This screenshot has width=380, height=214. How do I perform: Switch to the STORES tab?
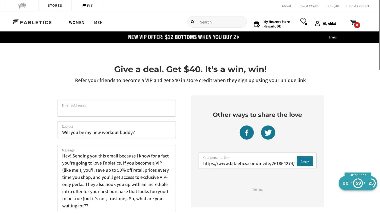coord(55,6)
